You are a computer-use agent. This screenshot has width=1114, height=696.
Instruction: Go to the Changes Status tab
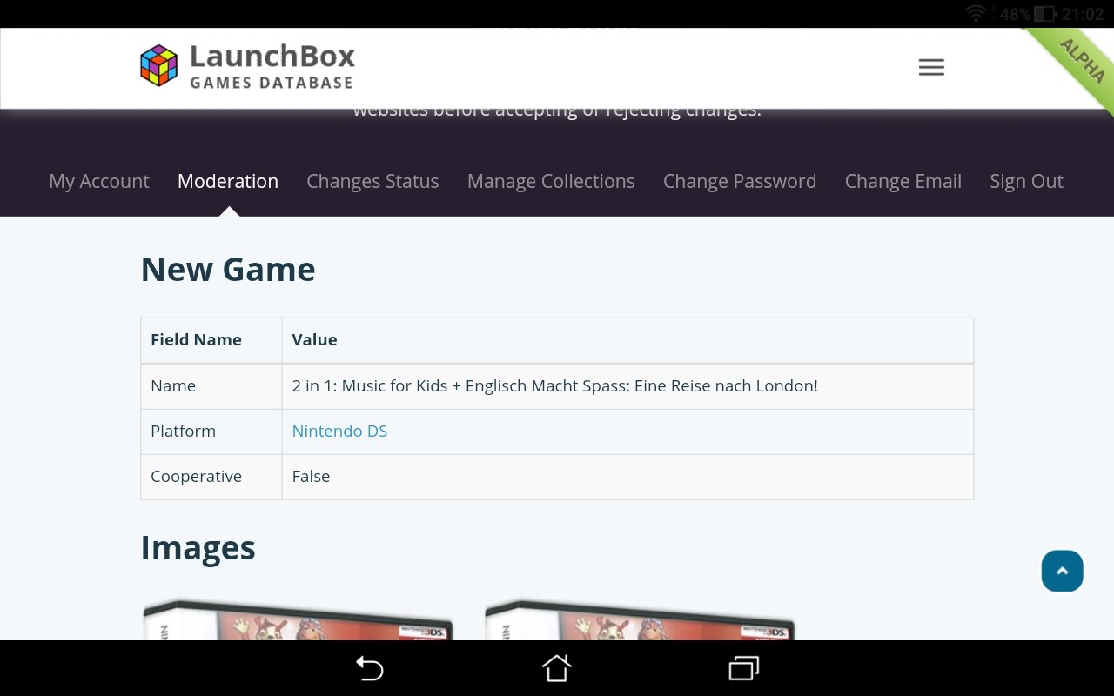pyautogui.click(x=372, y=181)
